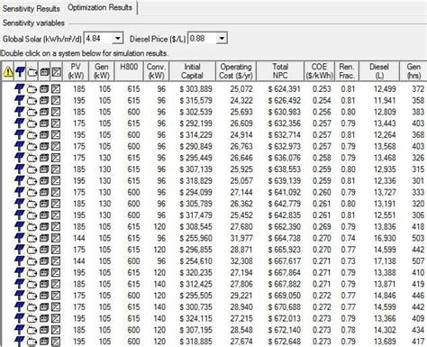Click the Global Solar 4.84 value field

[98, 39]
